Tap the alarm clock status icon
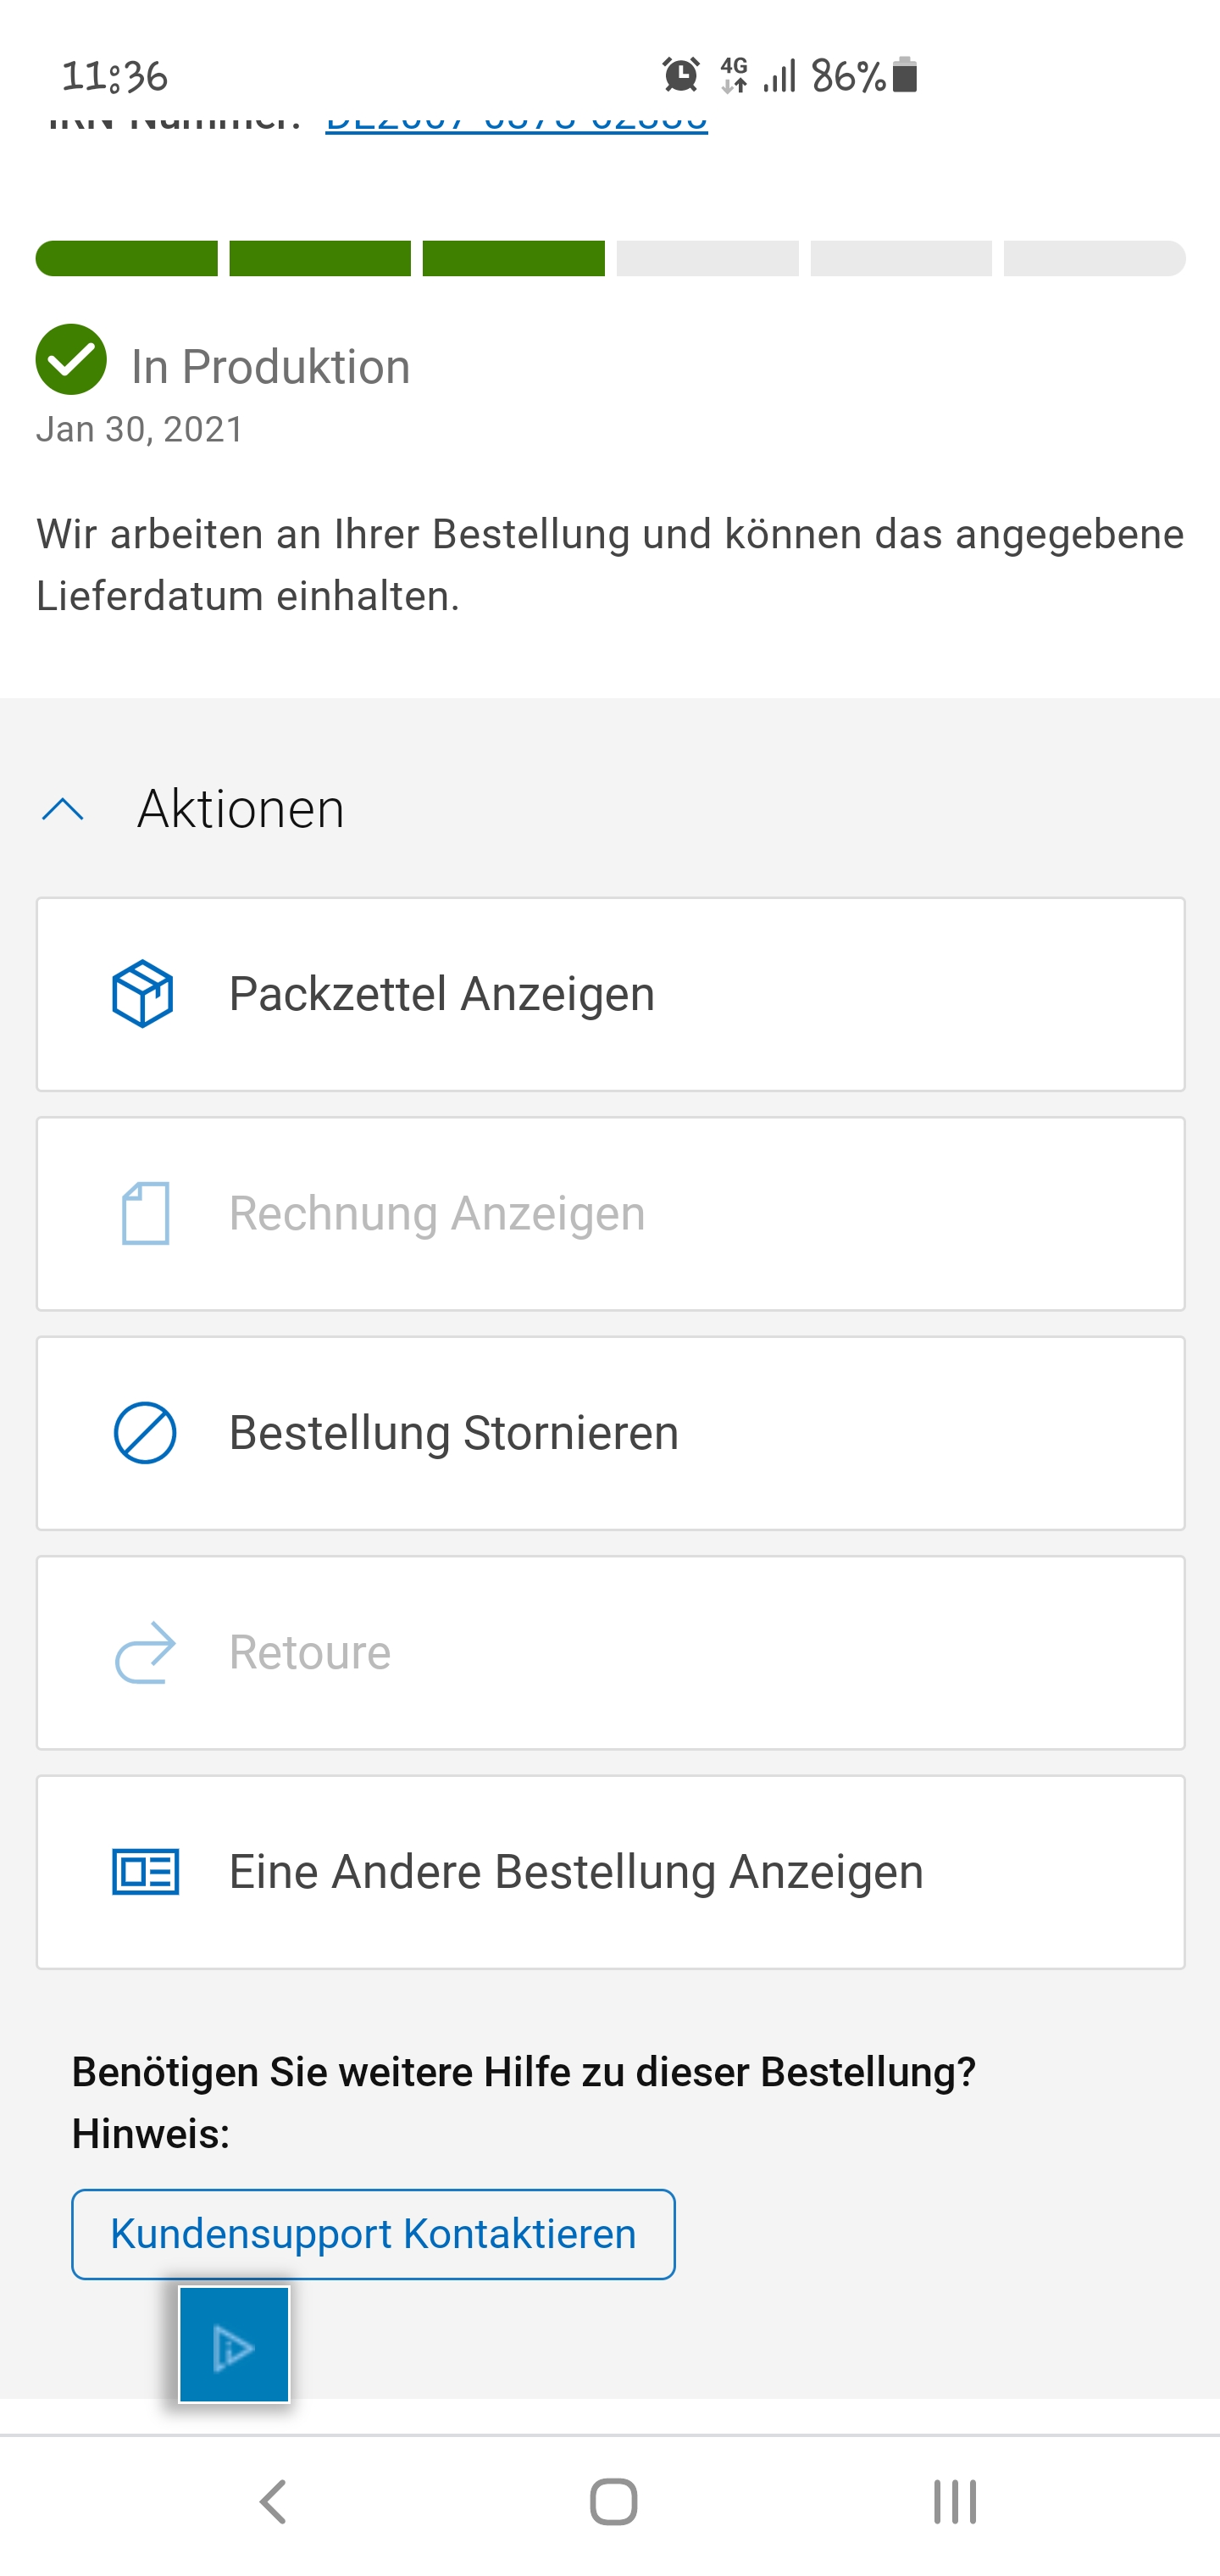 pyautogui.click(x=681, y=75)
